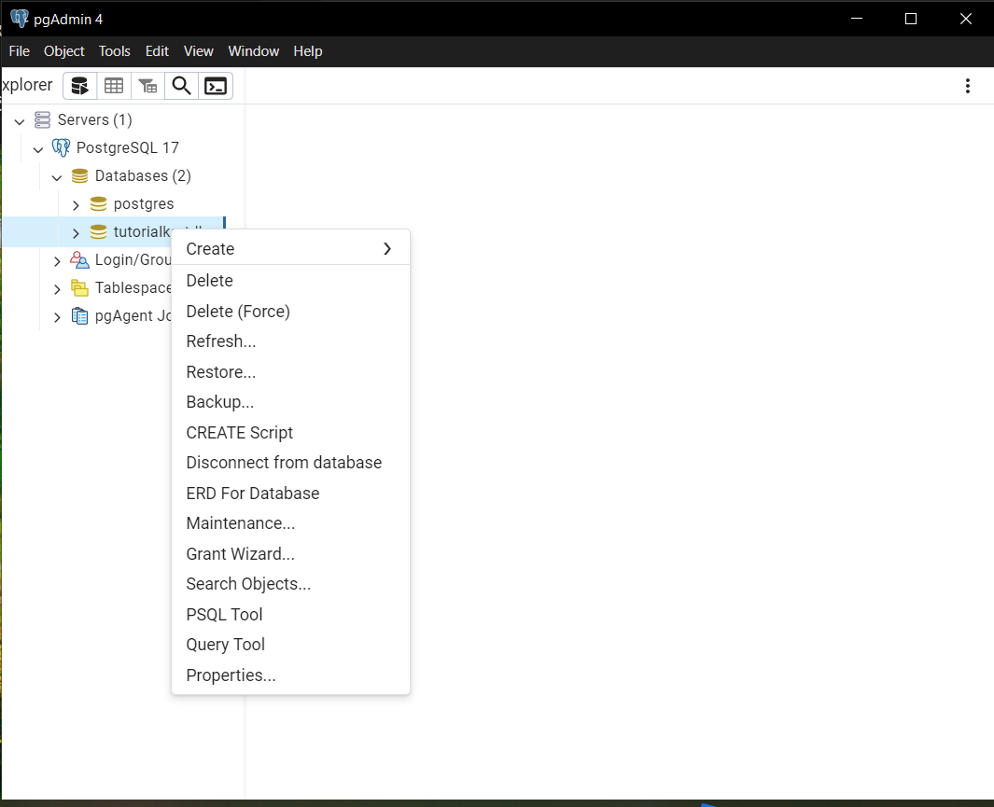
Task: Open the Create submenu
Action: [290, 249]
